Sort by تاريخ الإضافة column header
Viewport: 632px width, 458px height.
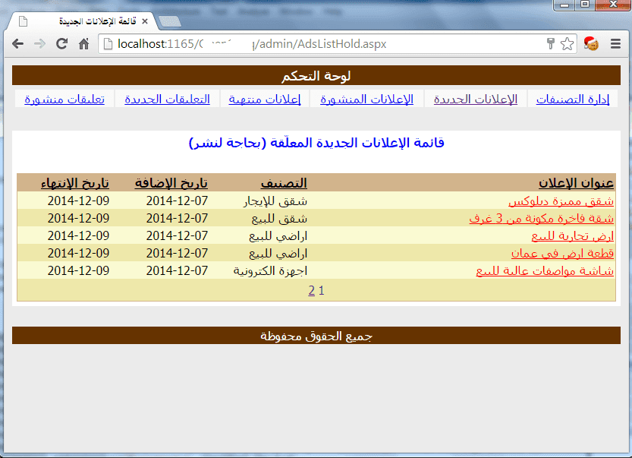(171, 183)
